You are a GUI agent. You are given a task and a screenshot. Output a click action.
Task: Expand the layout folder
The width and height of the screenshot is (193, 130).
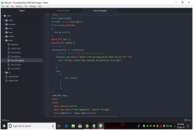click(x=4, y=32)
